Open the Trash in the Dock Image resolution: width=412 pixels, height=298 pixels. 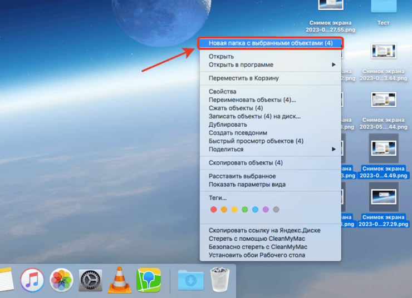pyautogui.click(x=220, y=280)
